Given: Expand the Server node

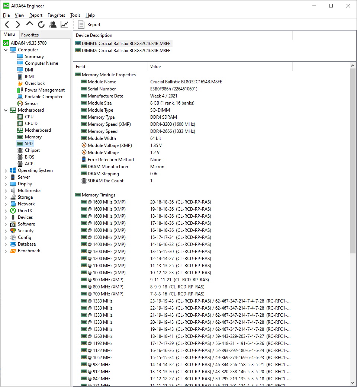Looking at the screenshot, I should coord(6,177).
